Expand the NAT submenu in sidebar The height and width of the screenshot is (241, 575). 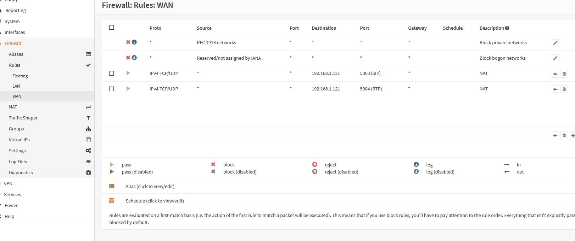coord(13,107)
